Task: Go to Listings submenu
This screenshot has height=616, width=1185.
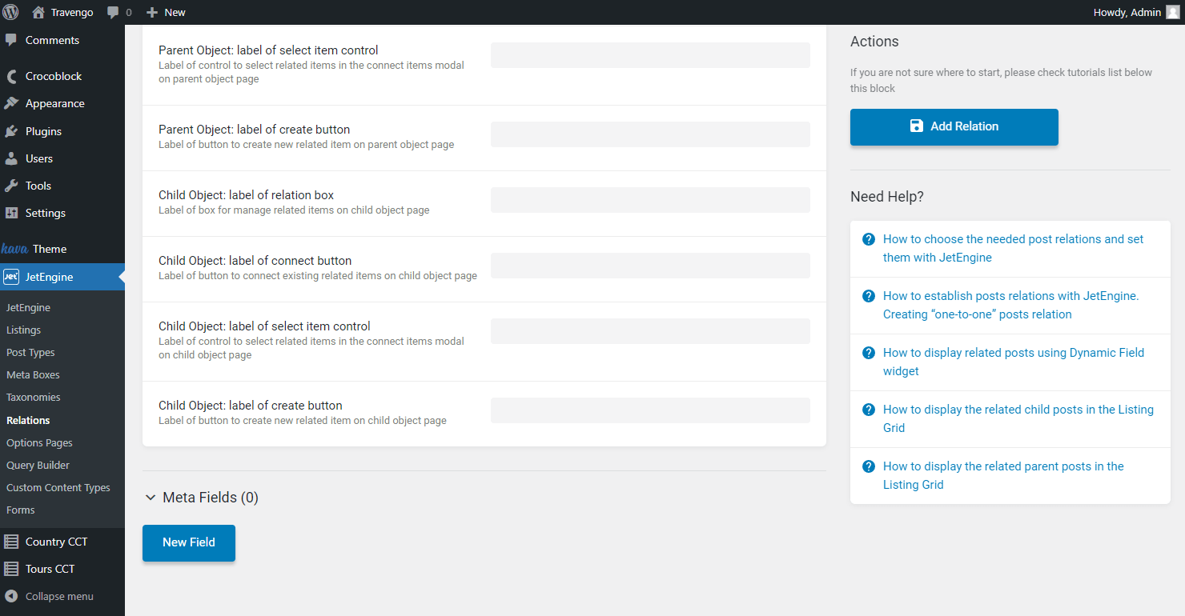Action: (x=23, y=330)
